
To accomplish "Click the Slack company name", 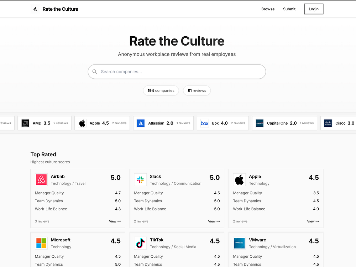I will click(x=155, y=177).
